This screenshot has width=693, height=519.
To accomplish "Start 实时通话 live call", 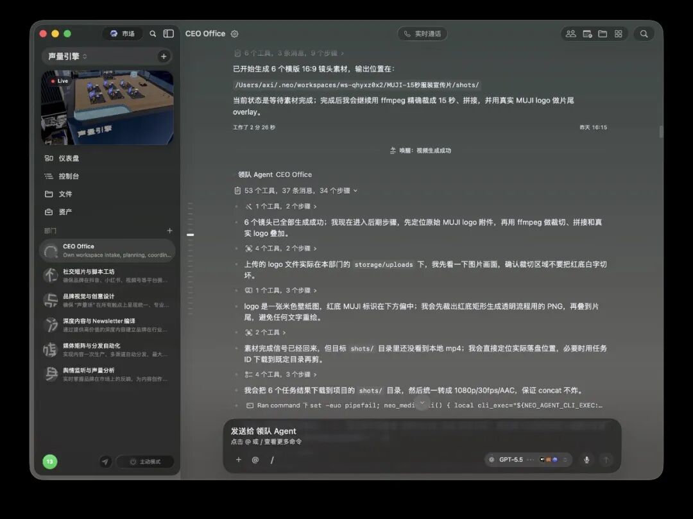I will (422, 34).
